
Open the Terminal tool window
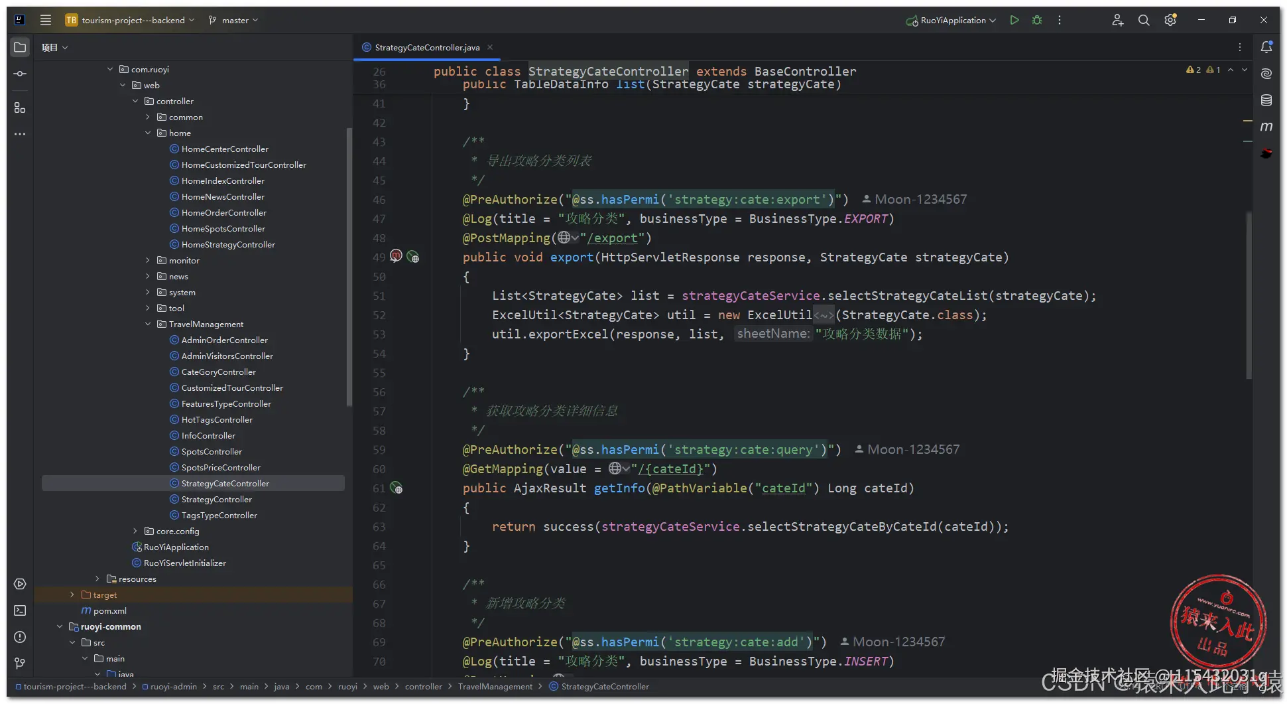(x=20, y=610)
